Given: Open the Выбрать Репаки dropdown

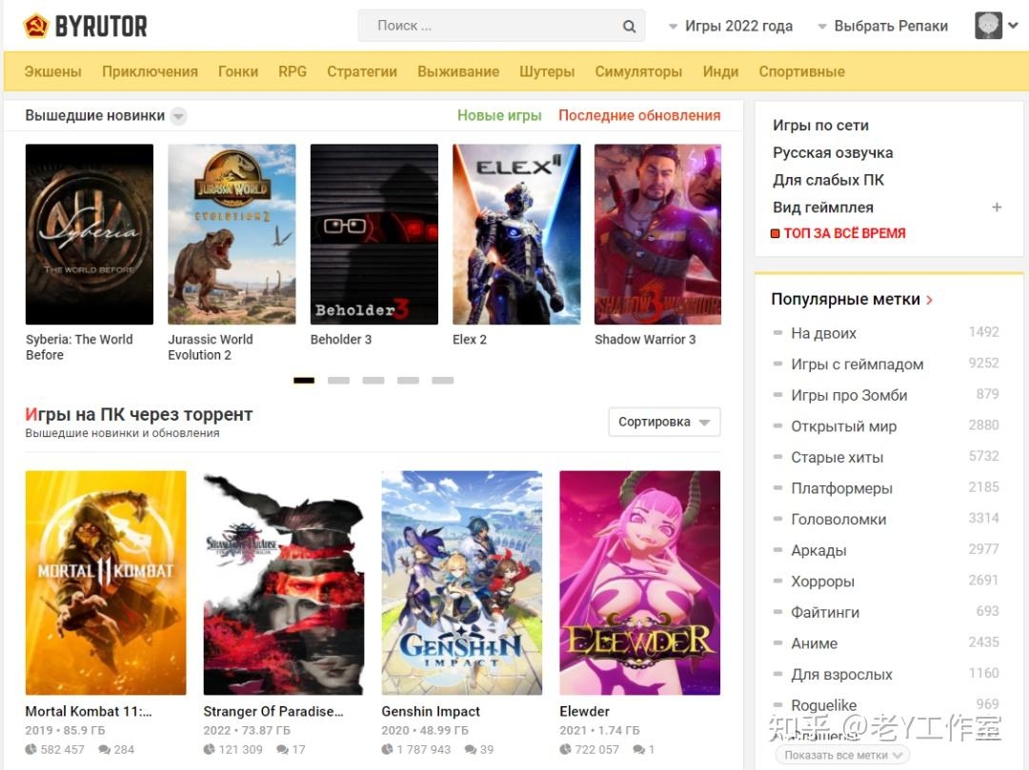Looking at the screenshot, I should [882, 26].
